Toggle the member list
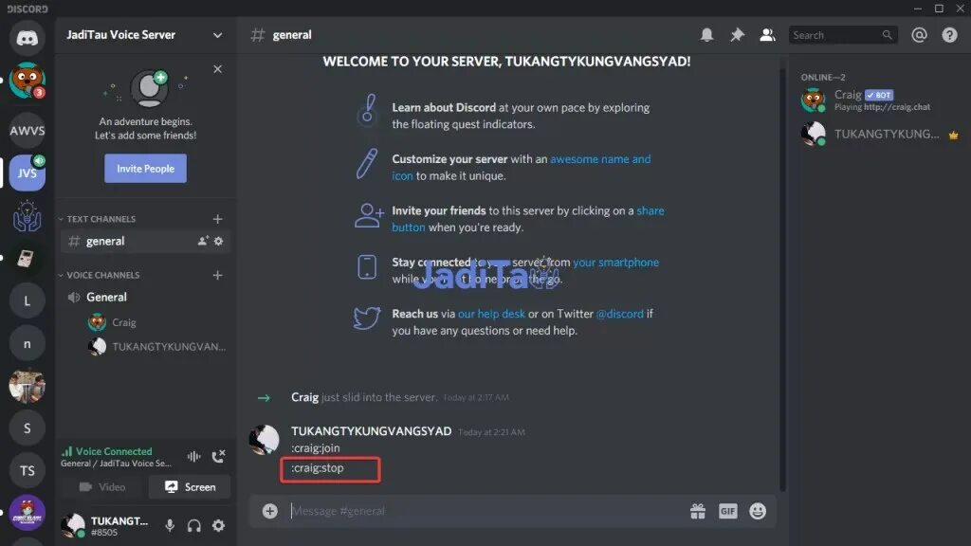971x546 pixels. click(767, 35)
